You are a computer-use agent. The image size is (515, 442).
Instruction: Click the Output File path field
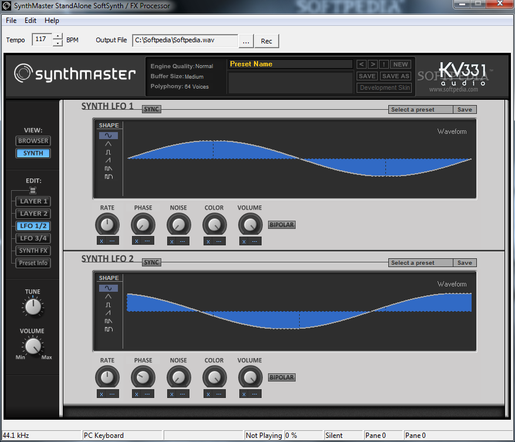click(x=185, y=41)
